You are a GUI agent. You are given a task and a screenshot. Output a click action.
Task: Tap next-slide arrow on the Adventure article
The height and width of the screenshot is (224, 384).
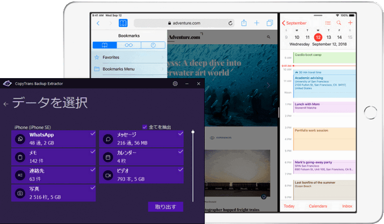click(x=268, y=85)
